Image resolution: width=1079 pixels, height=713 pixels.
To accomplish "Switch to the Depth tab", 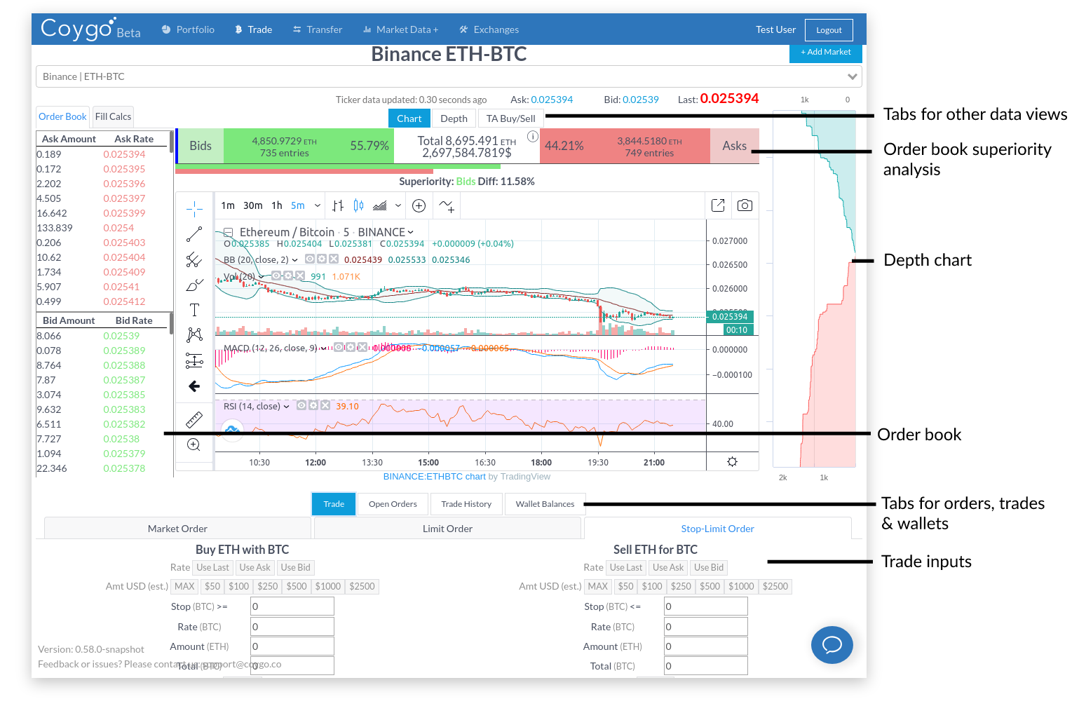I will [454, 118].
